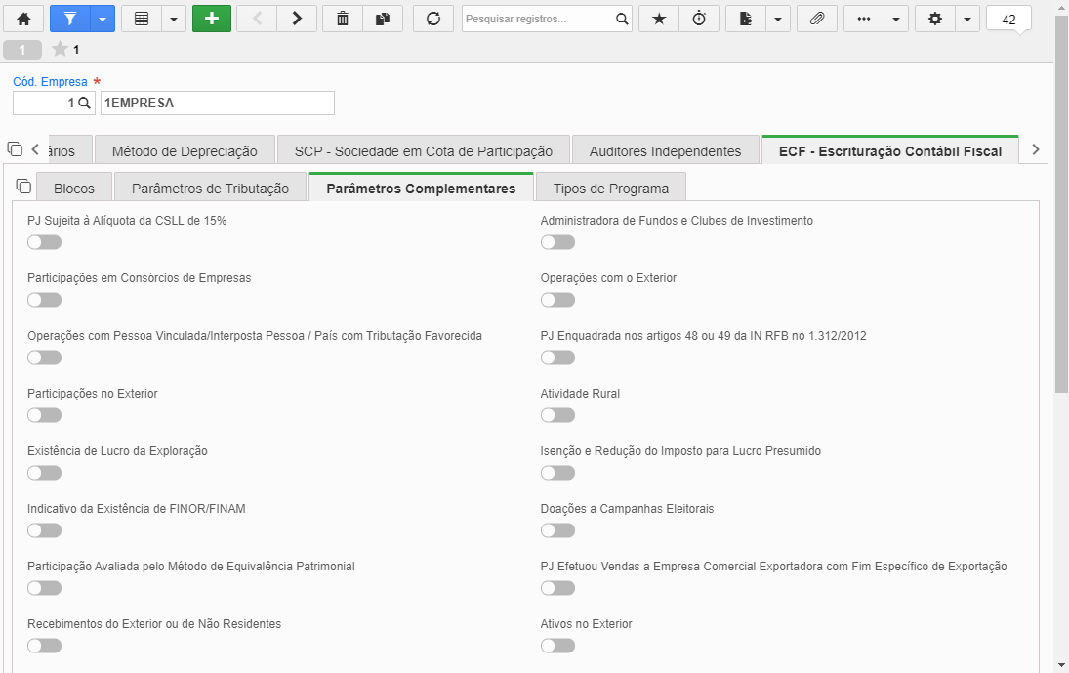Open the stopwatch timer icon
Image resolution: width=1069 pixels, height=673 pixels.
click(x=699, y=19)
